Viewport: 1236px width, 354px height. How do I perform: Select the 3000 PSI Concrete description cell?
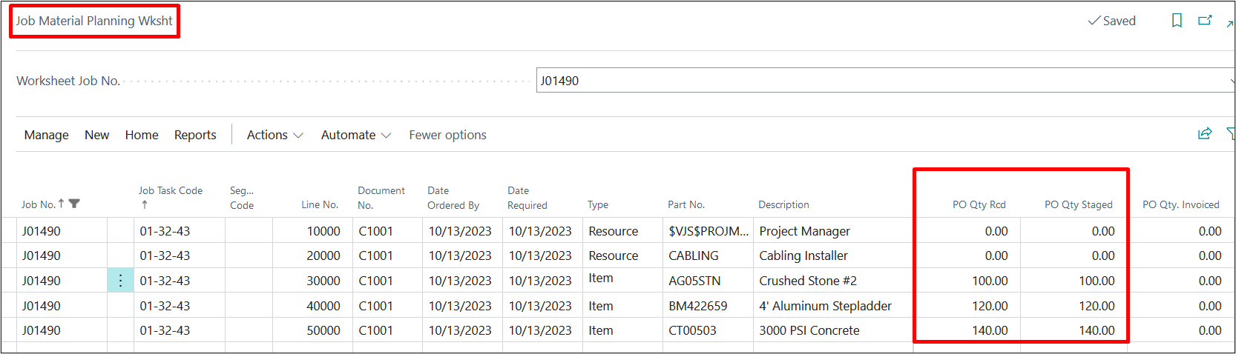tap(809, 330)
